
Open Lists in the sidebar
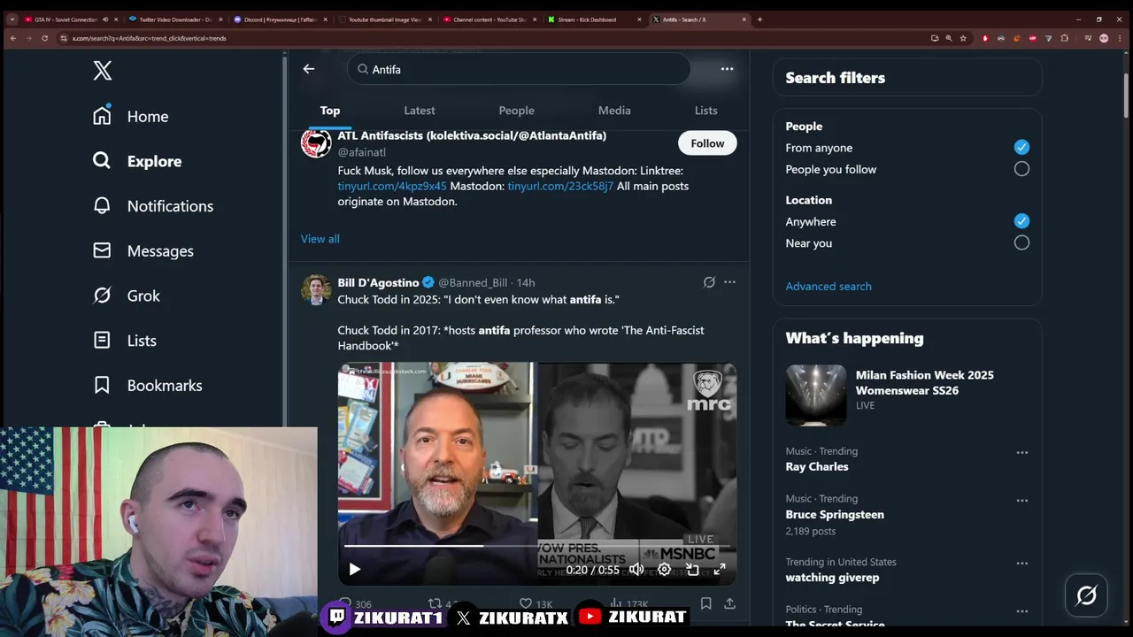[125, 341]
